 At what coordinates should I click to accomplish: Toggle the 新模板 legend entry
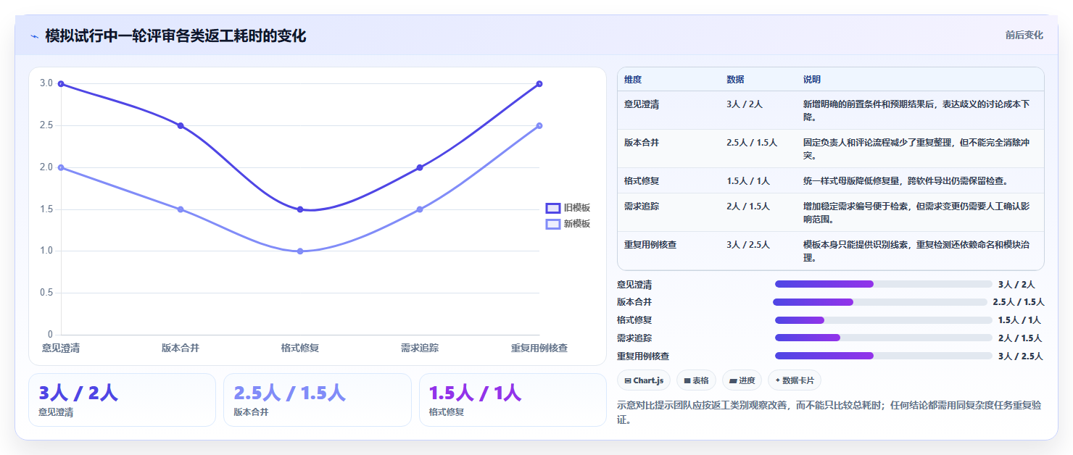point(568,224)
